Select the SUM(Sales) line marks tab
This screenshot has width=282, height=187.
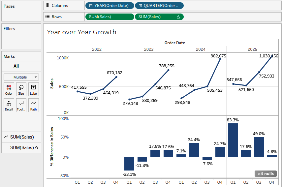pyautogui.click(x=21, y=137)
